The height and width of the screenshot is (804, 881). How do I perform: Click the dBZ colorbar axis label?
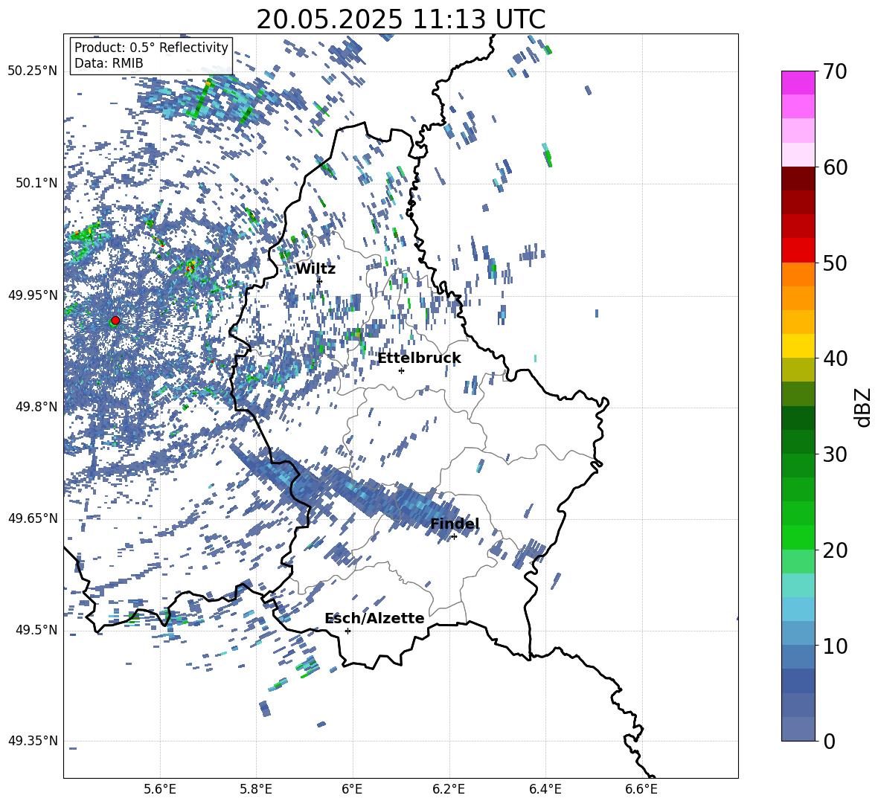(864, 407)
